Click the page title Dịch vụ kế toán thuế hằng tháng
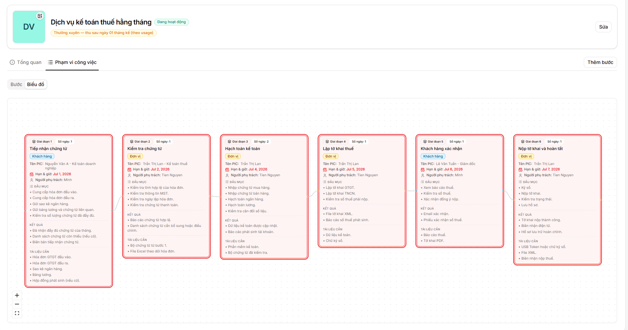 click(x=101, y=22)
